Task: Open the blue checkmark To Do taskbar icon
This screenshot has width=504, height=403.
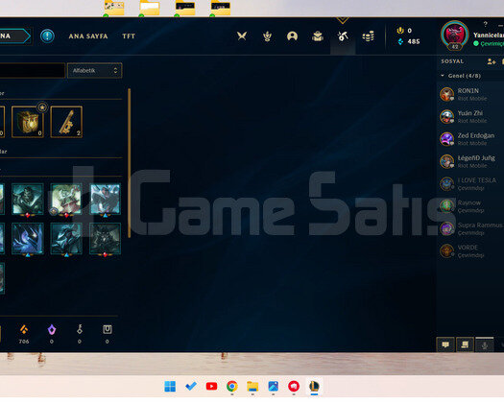Action: [191, 386]
